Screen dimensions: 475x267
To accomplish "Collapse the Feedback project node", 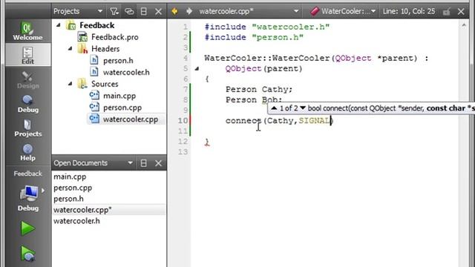I will click(59, 25).
